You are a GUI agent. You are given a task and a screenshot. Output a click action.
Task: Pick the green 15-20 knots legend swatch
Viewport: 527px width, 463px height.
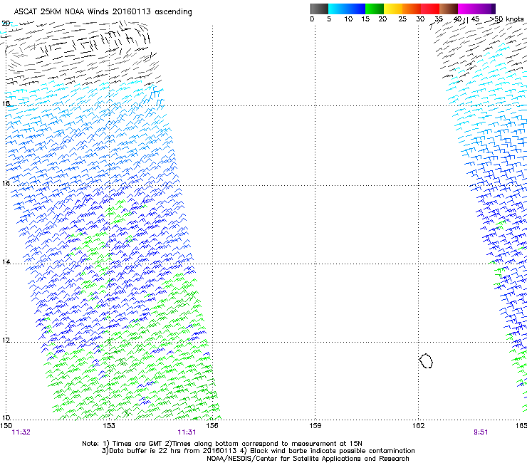coord(375,9)
